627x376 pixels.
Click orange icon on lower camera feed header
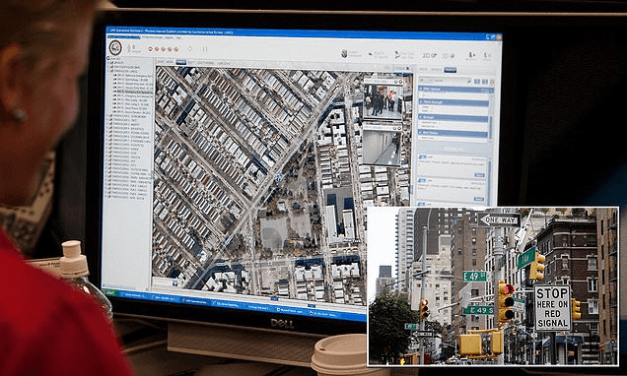pos(398,128)
